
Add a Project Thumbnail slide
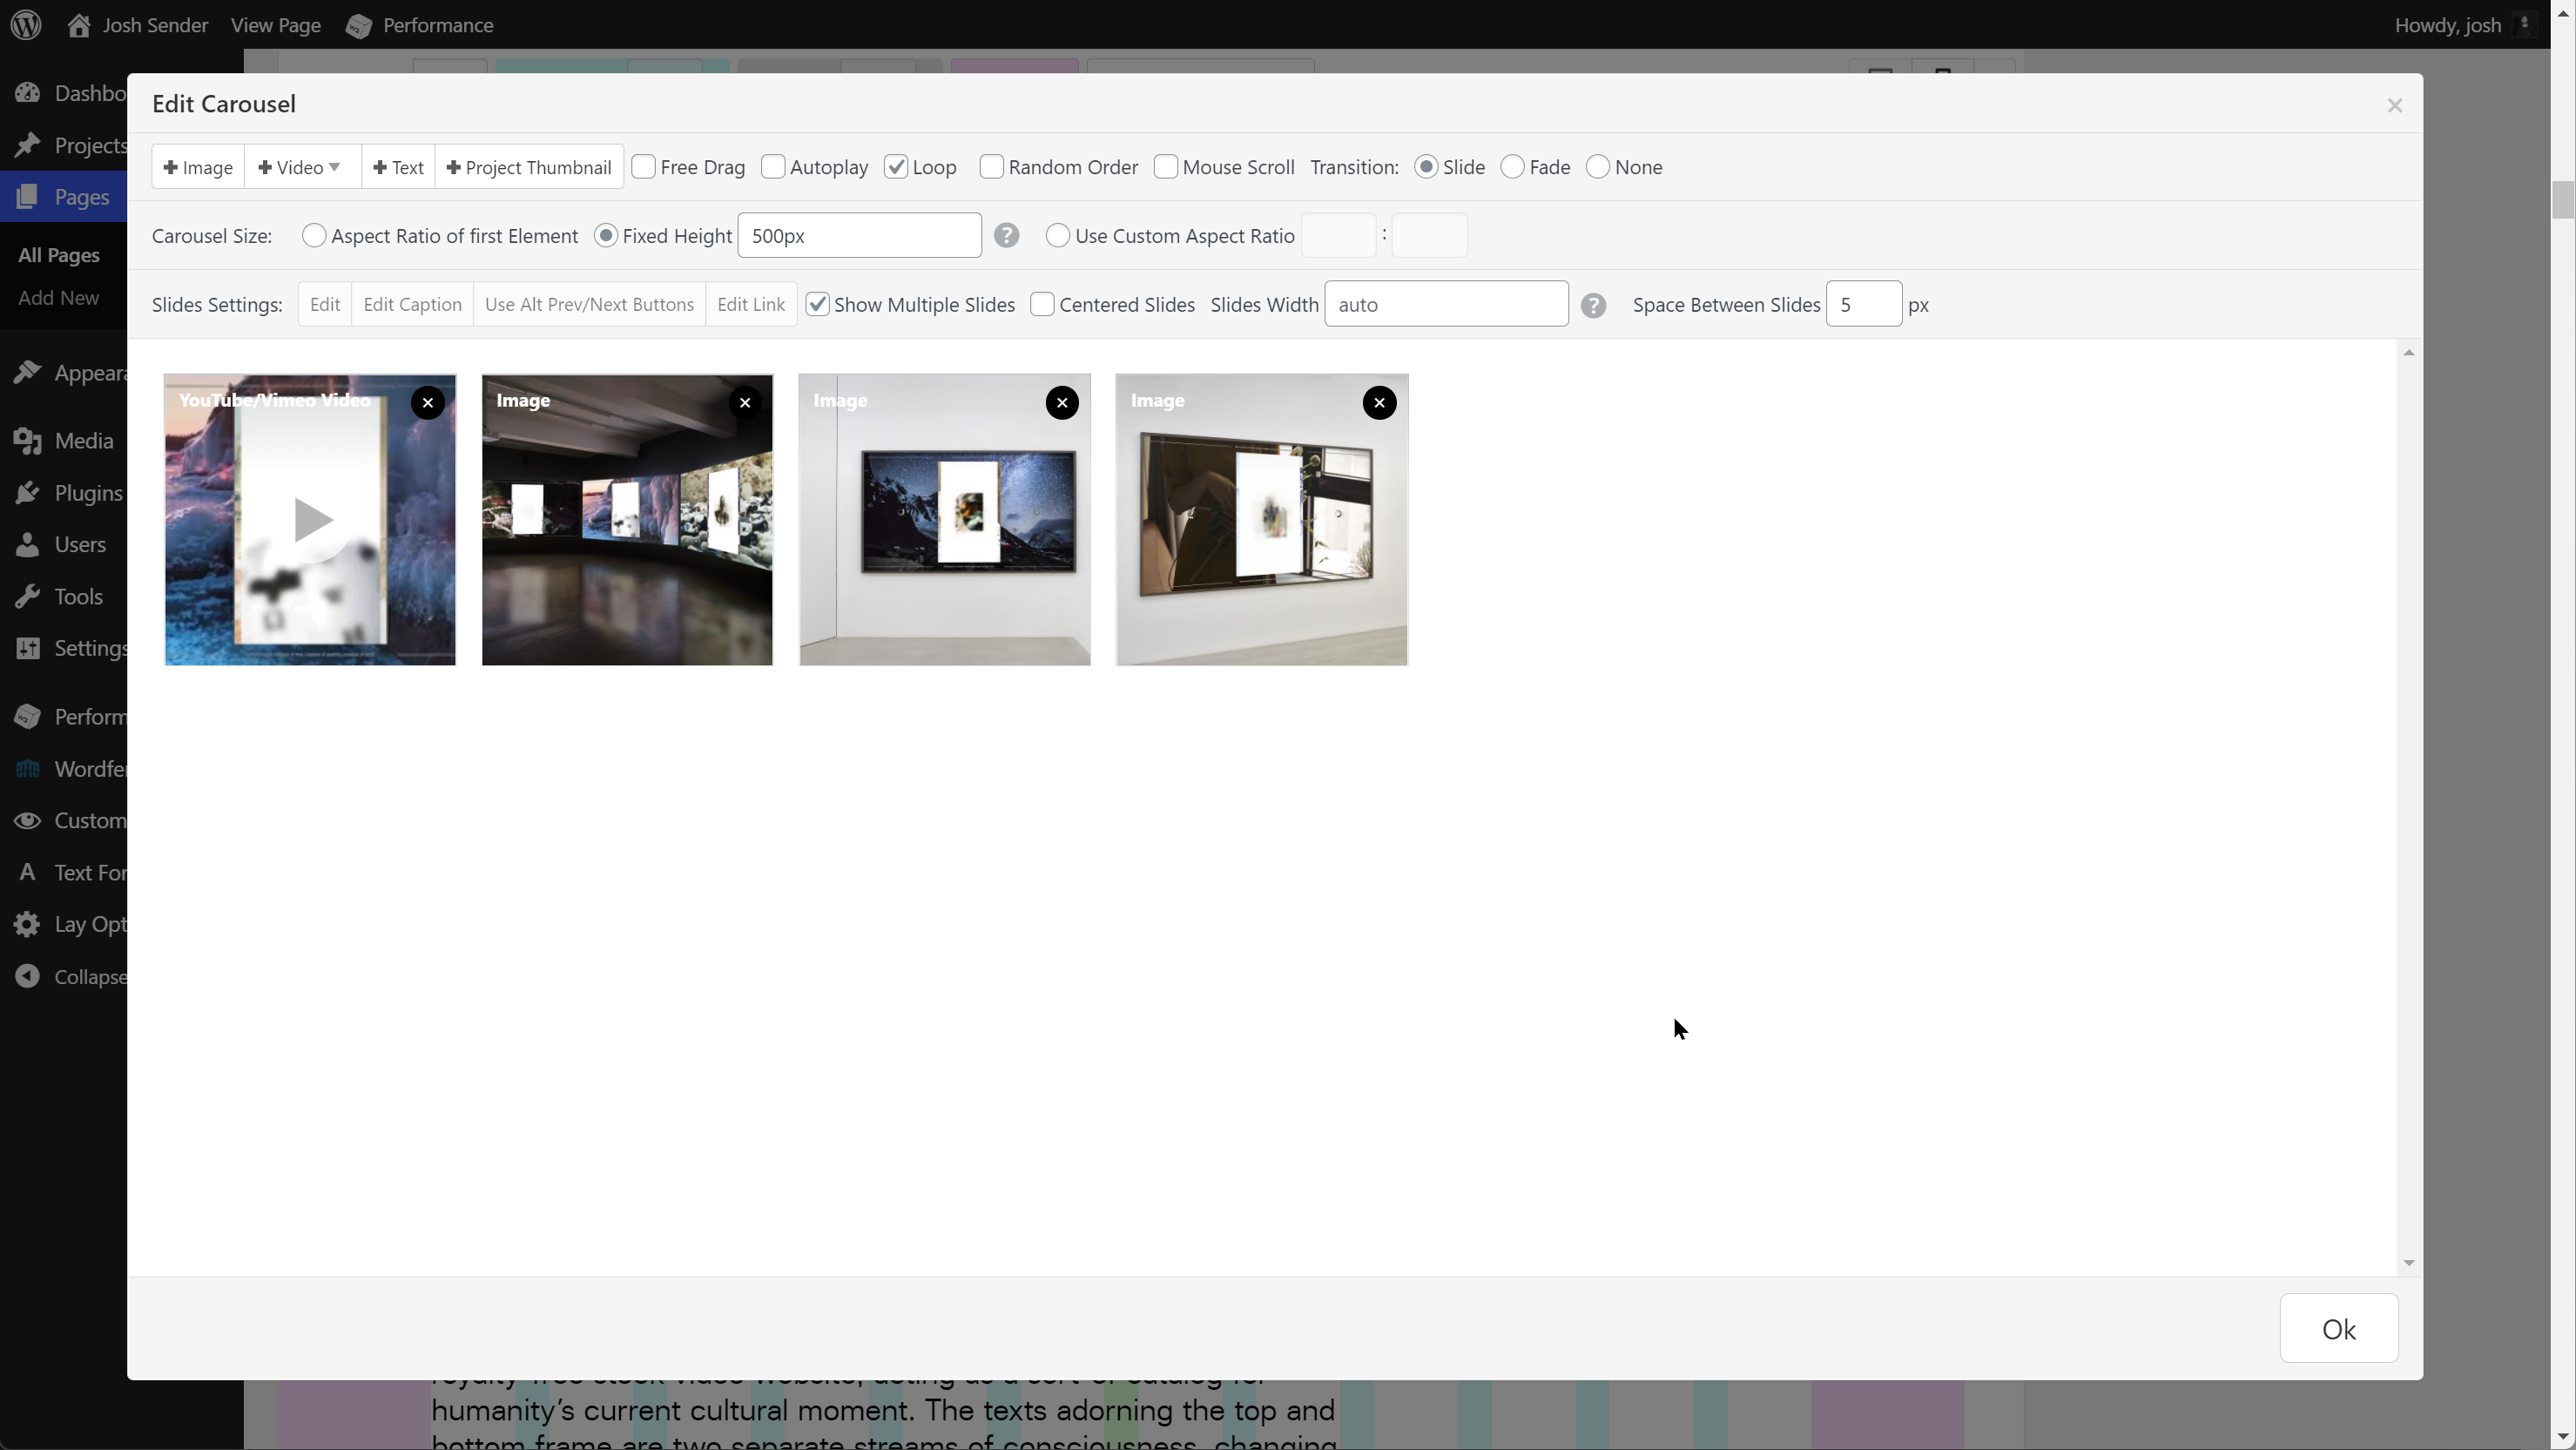click(528, 167)
